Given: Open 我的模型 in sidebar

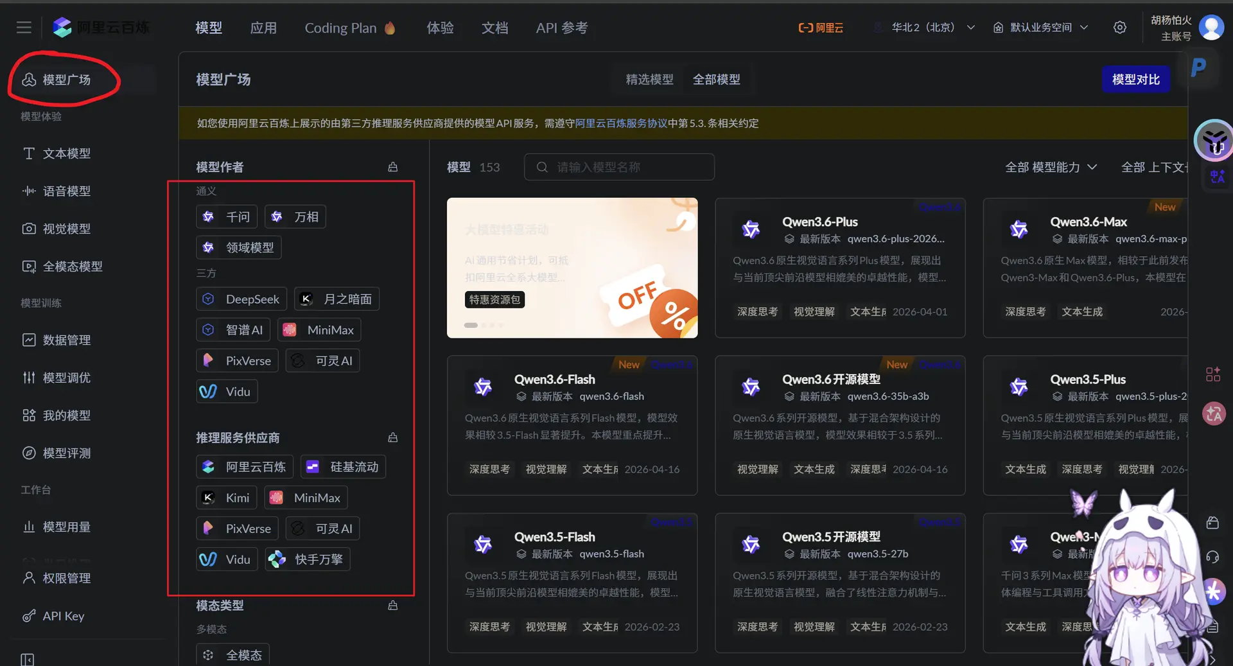Looking at the screenshot, I should (x=66, y=416).
